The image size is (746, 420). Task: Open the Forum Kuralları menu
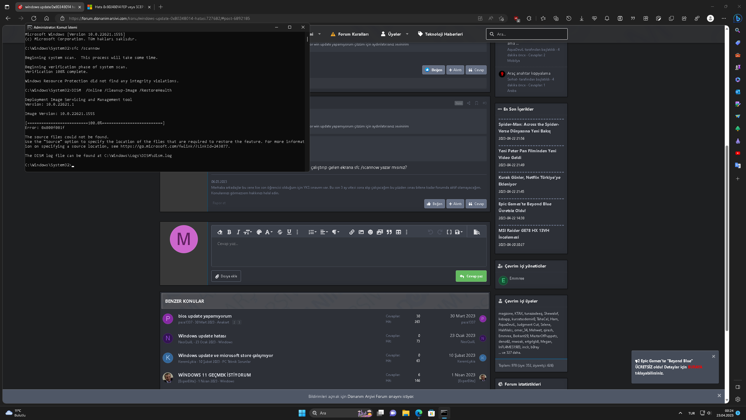tap(349, 34)
